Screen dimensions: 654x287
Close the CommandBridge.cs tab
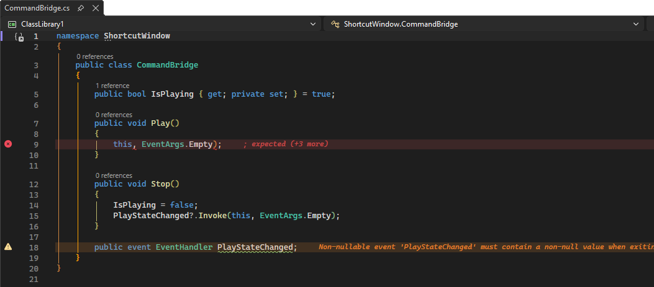tap(94, 8)
